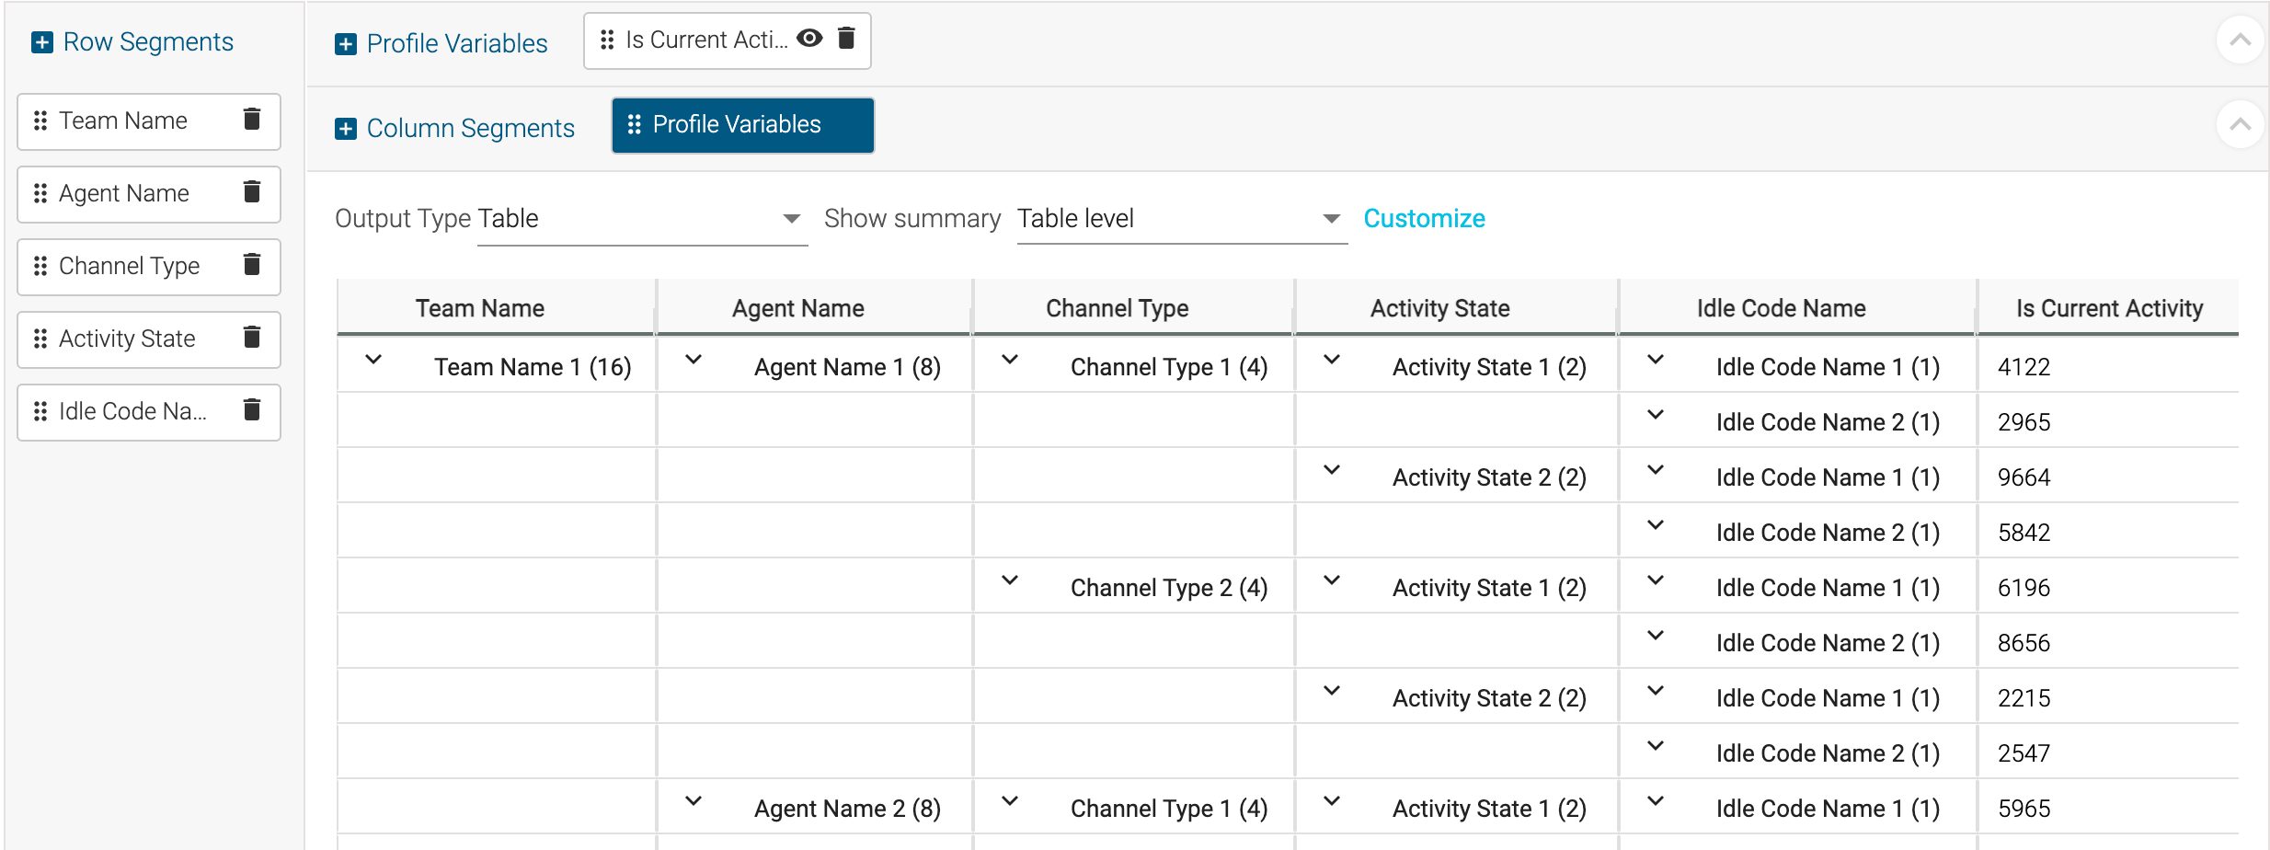Open the Customize panel

(x=1424, y=218)
